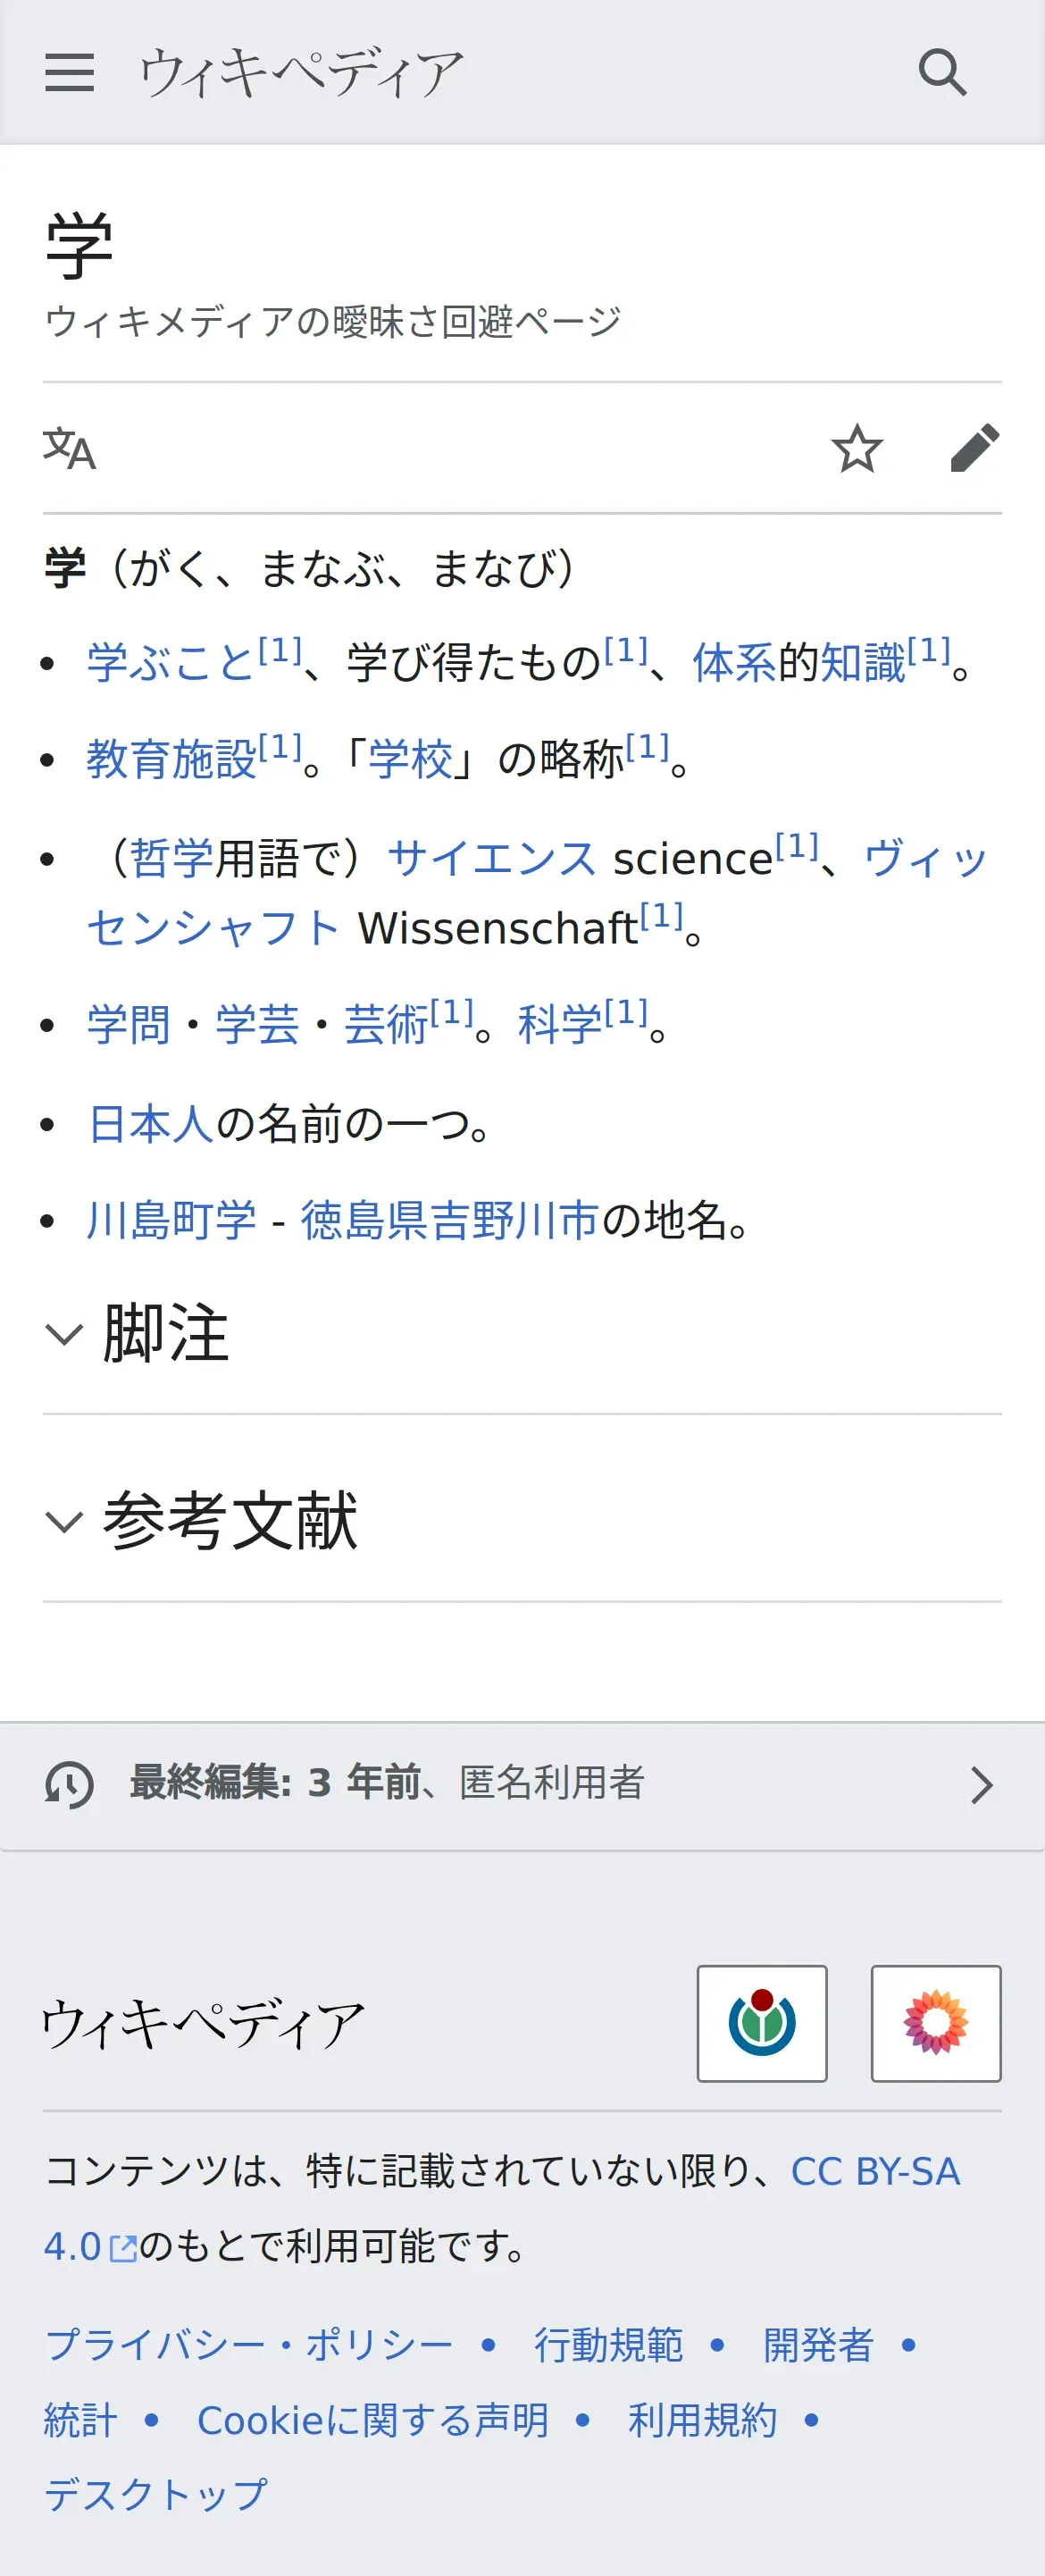
Task: Open the language selection icon
Action: pyautogui.click(x=69, y=448)
